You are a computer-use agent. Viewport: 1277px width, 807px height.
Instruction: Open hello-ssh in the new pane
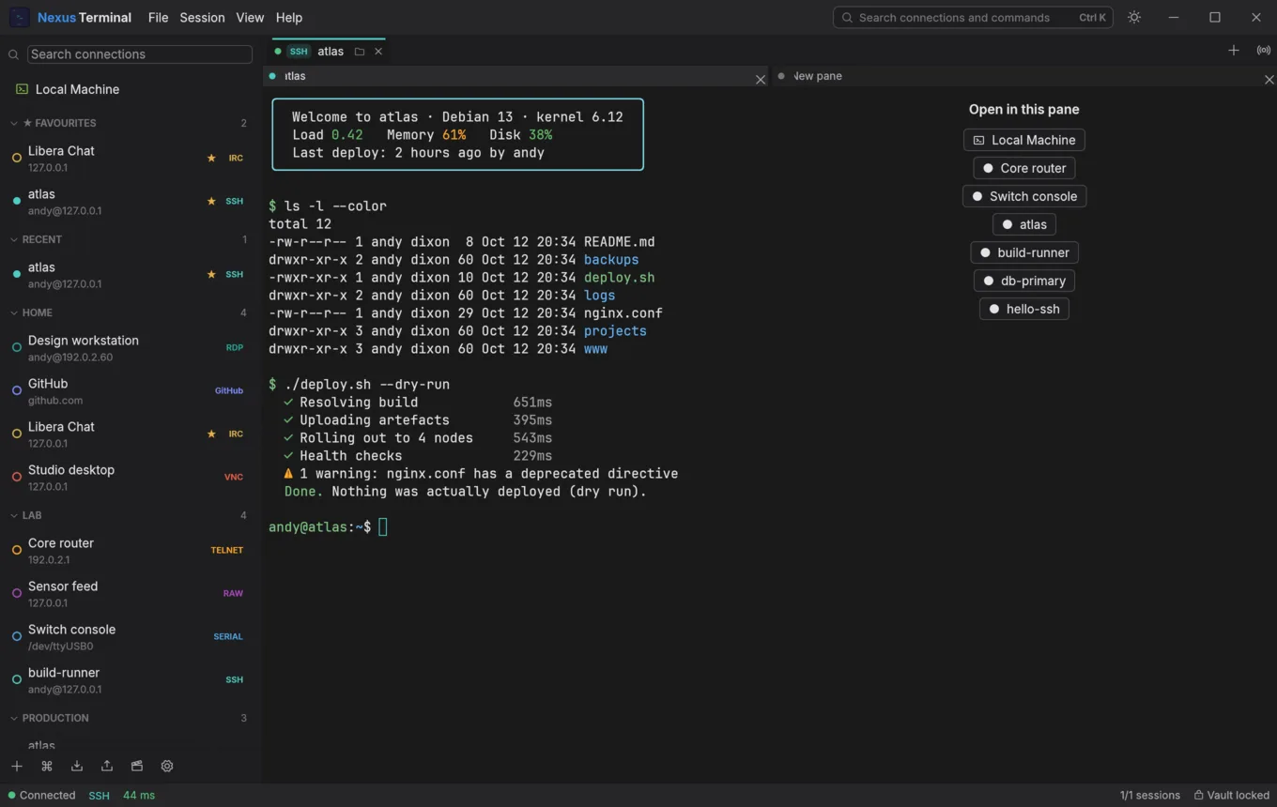click(1024, 309)
